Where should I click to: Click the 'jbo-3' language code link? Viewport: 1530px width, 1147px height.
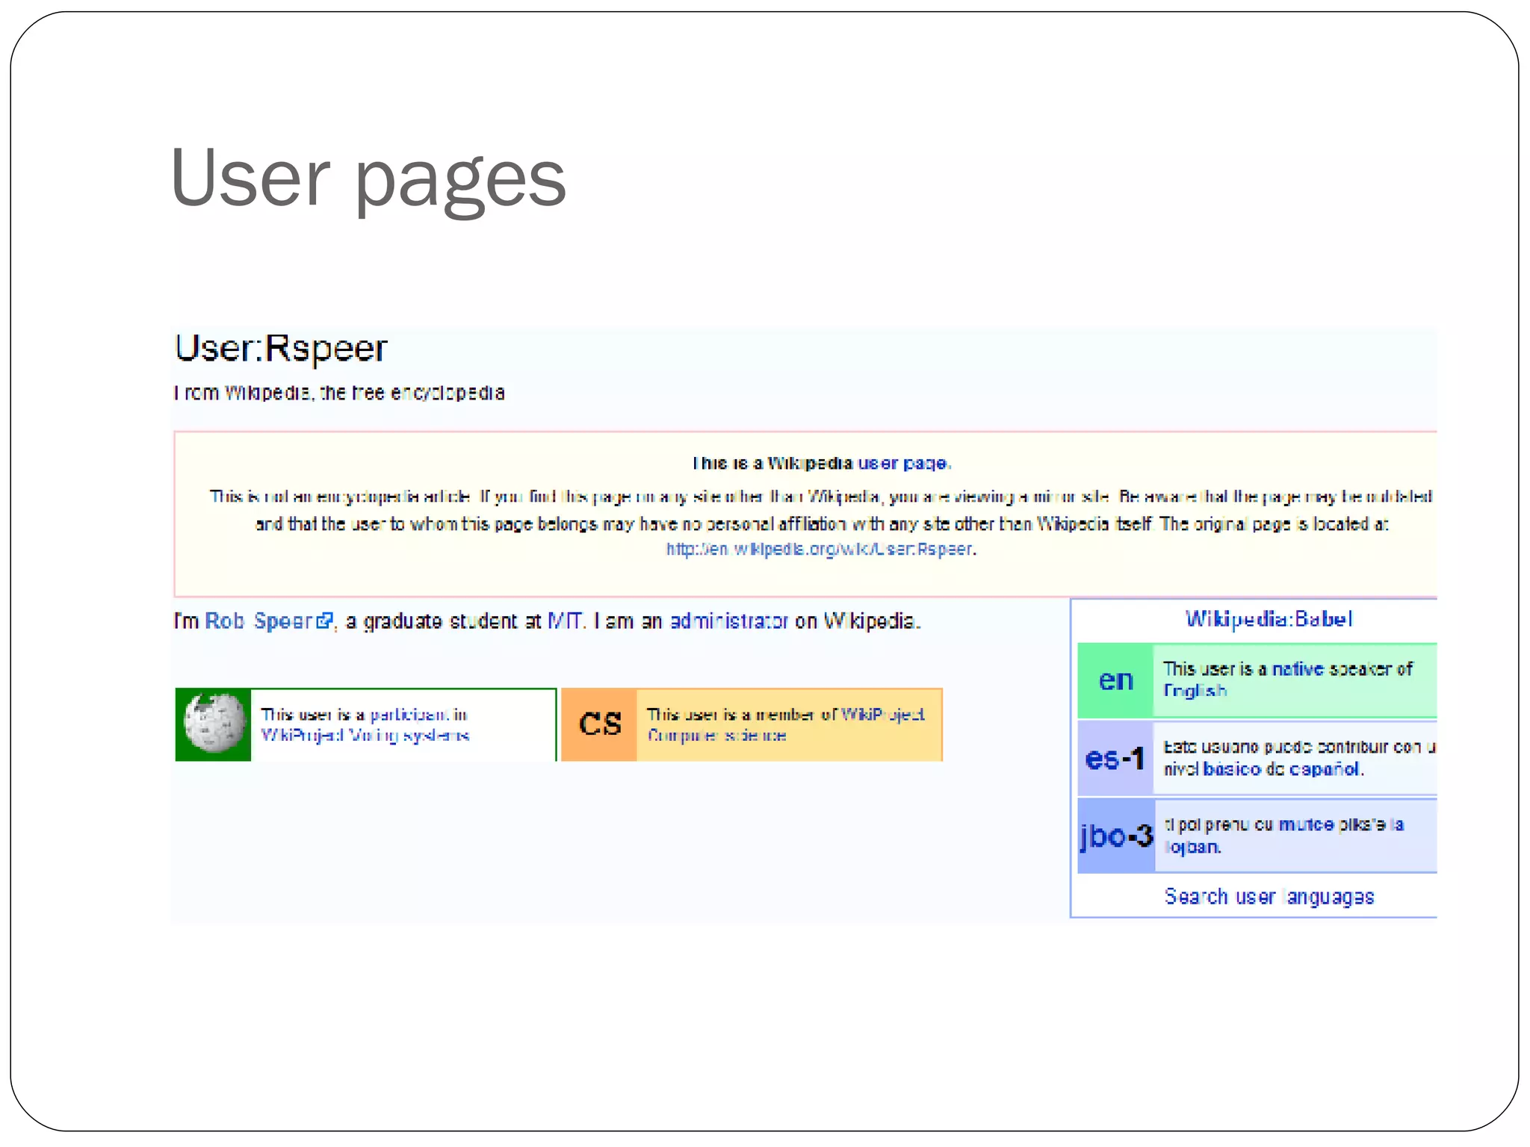click(x=1117, y=836)
